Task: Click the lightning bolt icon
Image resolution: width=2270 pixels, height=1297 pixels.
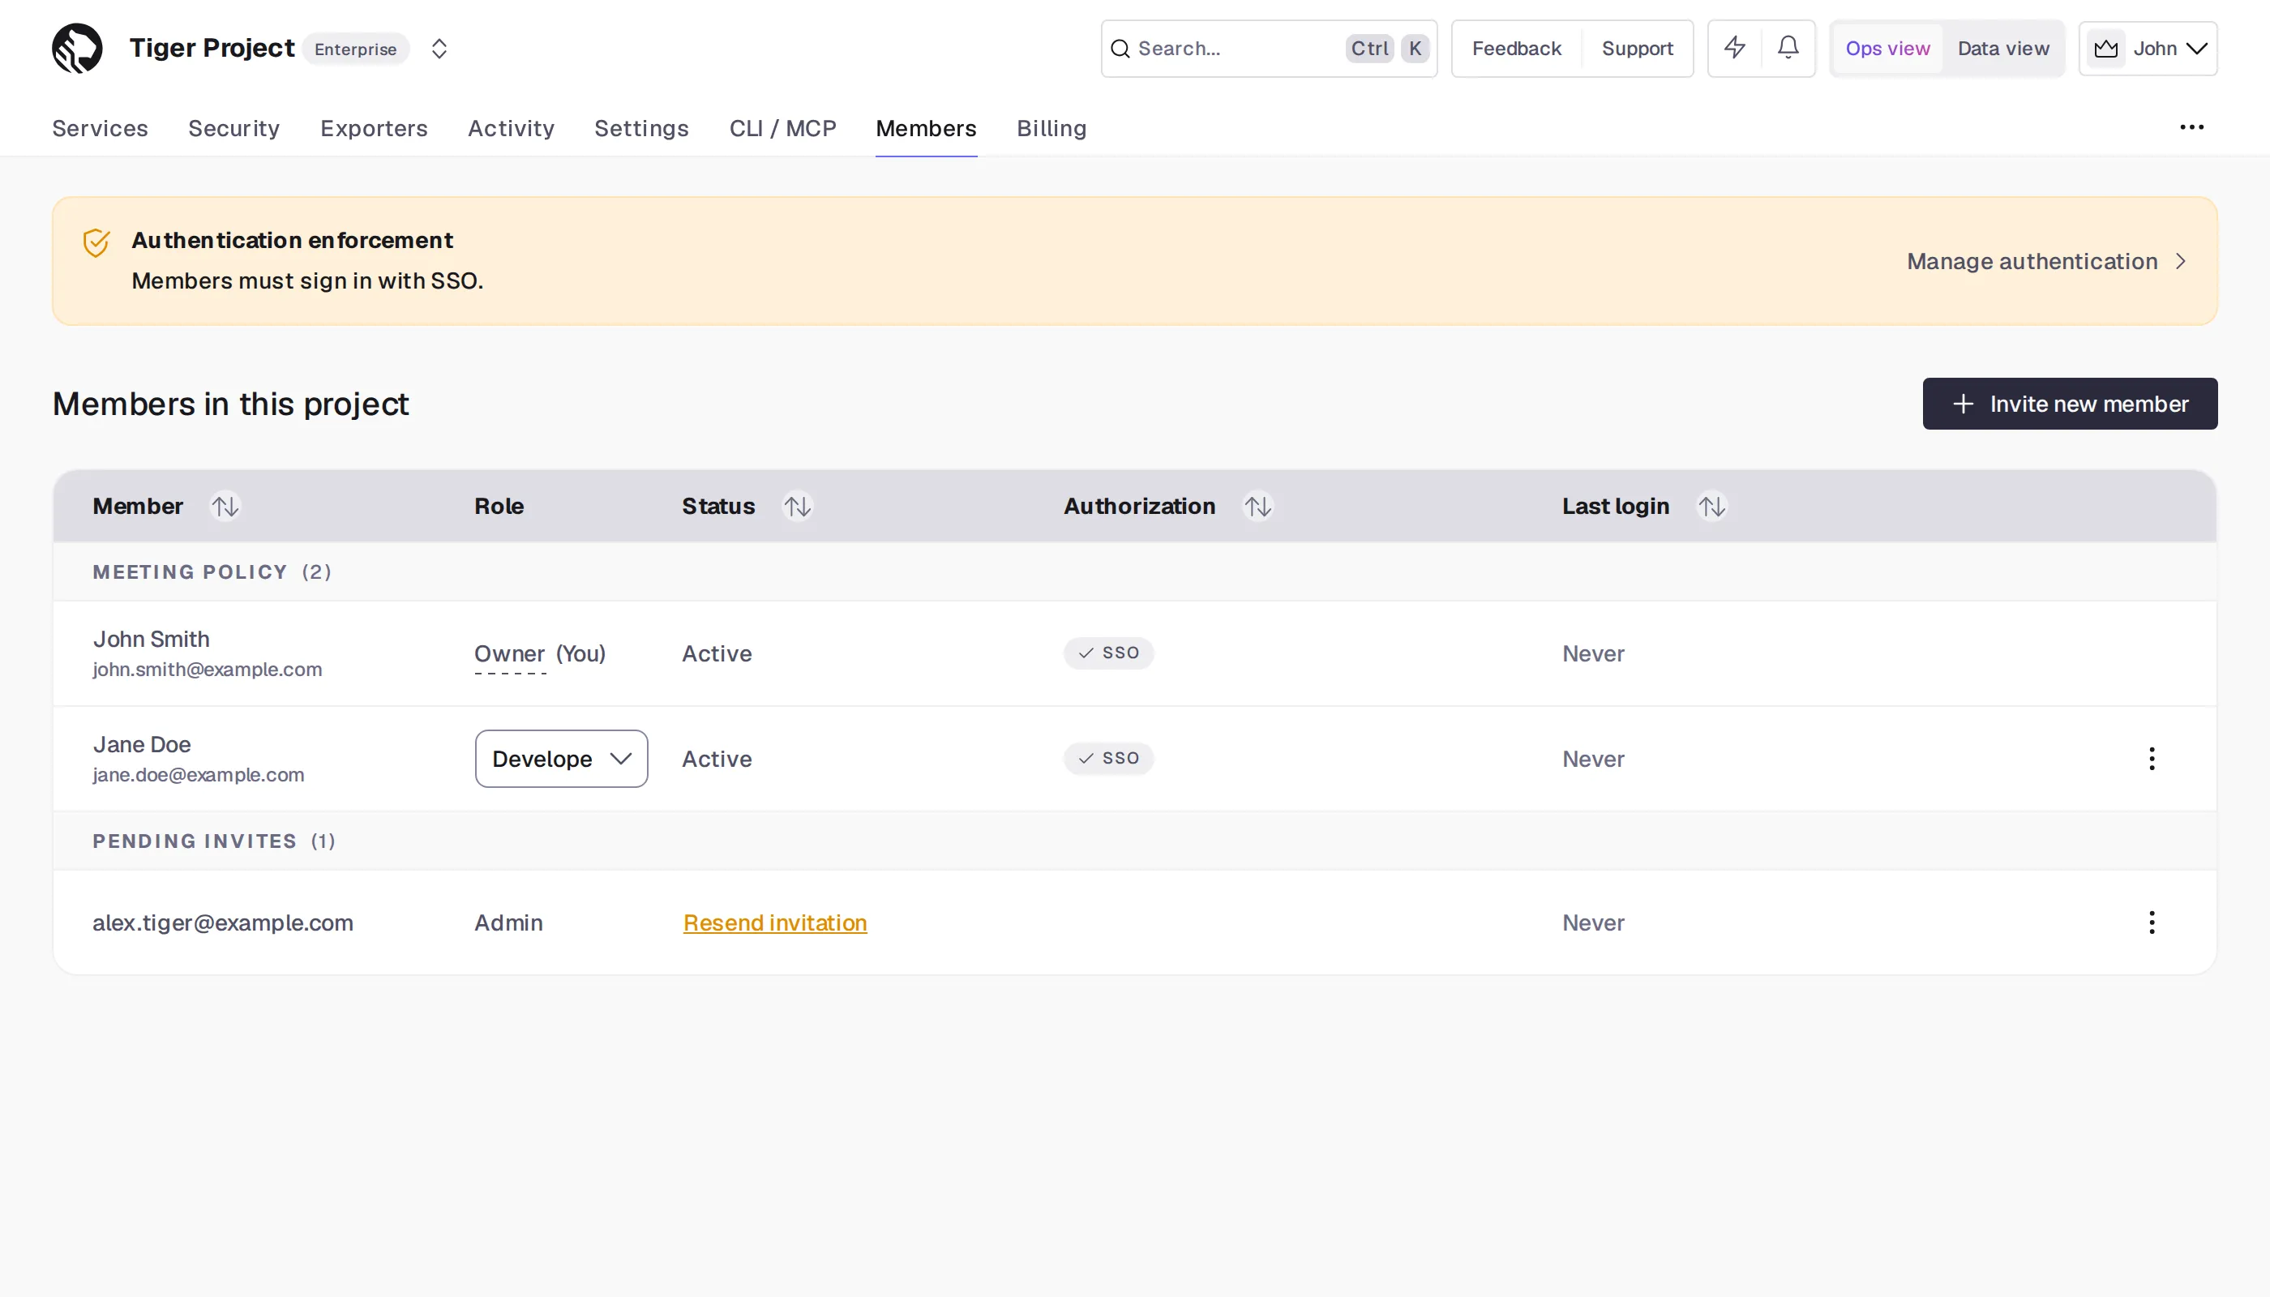Action: pos(1735,48)
